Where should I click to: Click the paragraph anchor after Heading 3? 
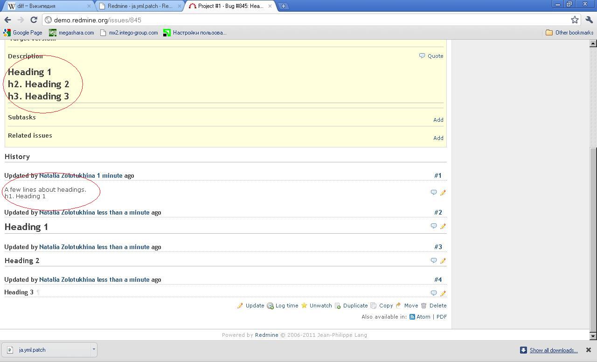pos(38,292)
